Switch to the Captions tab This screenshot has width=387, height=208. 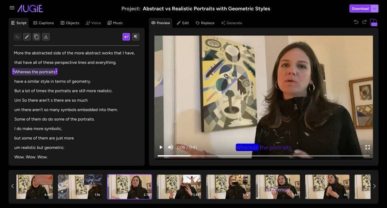click(44, 23)
